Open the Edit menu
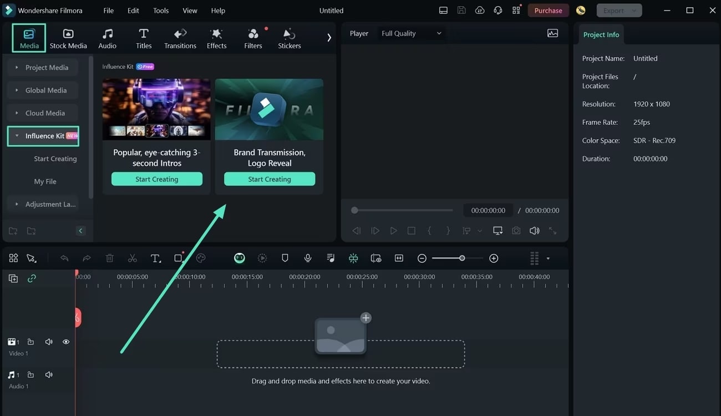Viewport: 721px width, 416px height. tap(133, 11)
